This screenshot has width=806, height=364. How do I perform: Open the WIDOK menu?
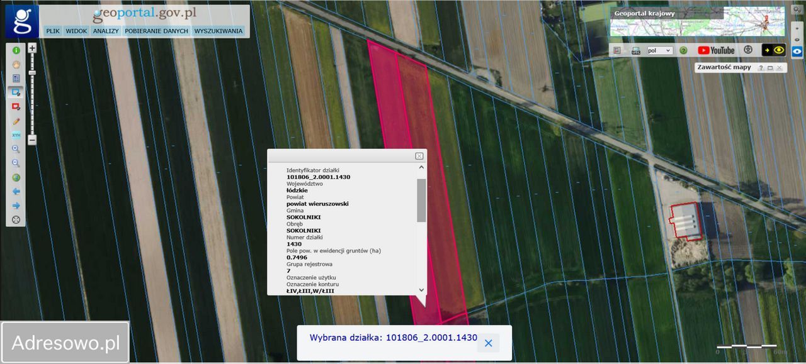(76, 31)
